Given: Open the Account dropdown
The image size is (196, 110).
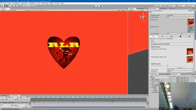Looking at the screenshot, I should tap(171, 6).
